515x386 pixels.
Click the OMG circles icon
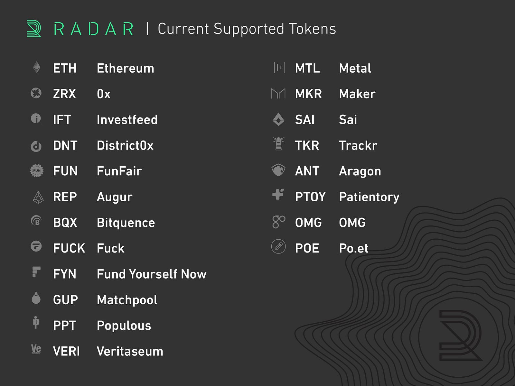coord(279,222)
